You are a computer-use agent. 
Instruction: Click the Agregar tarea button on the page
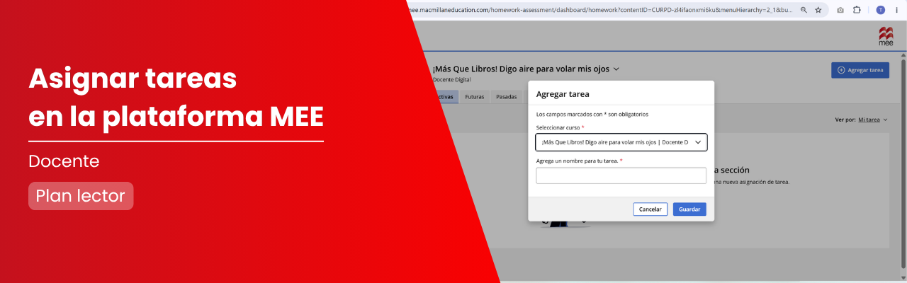pyautogui.click(x=860, y=70)
